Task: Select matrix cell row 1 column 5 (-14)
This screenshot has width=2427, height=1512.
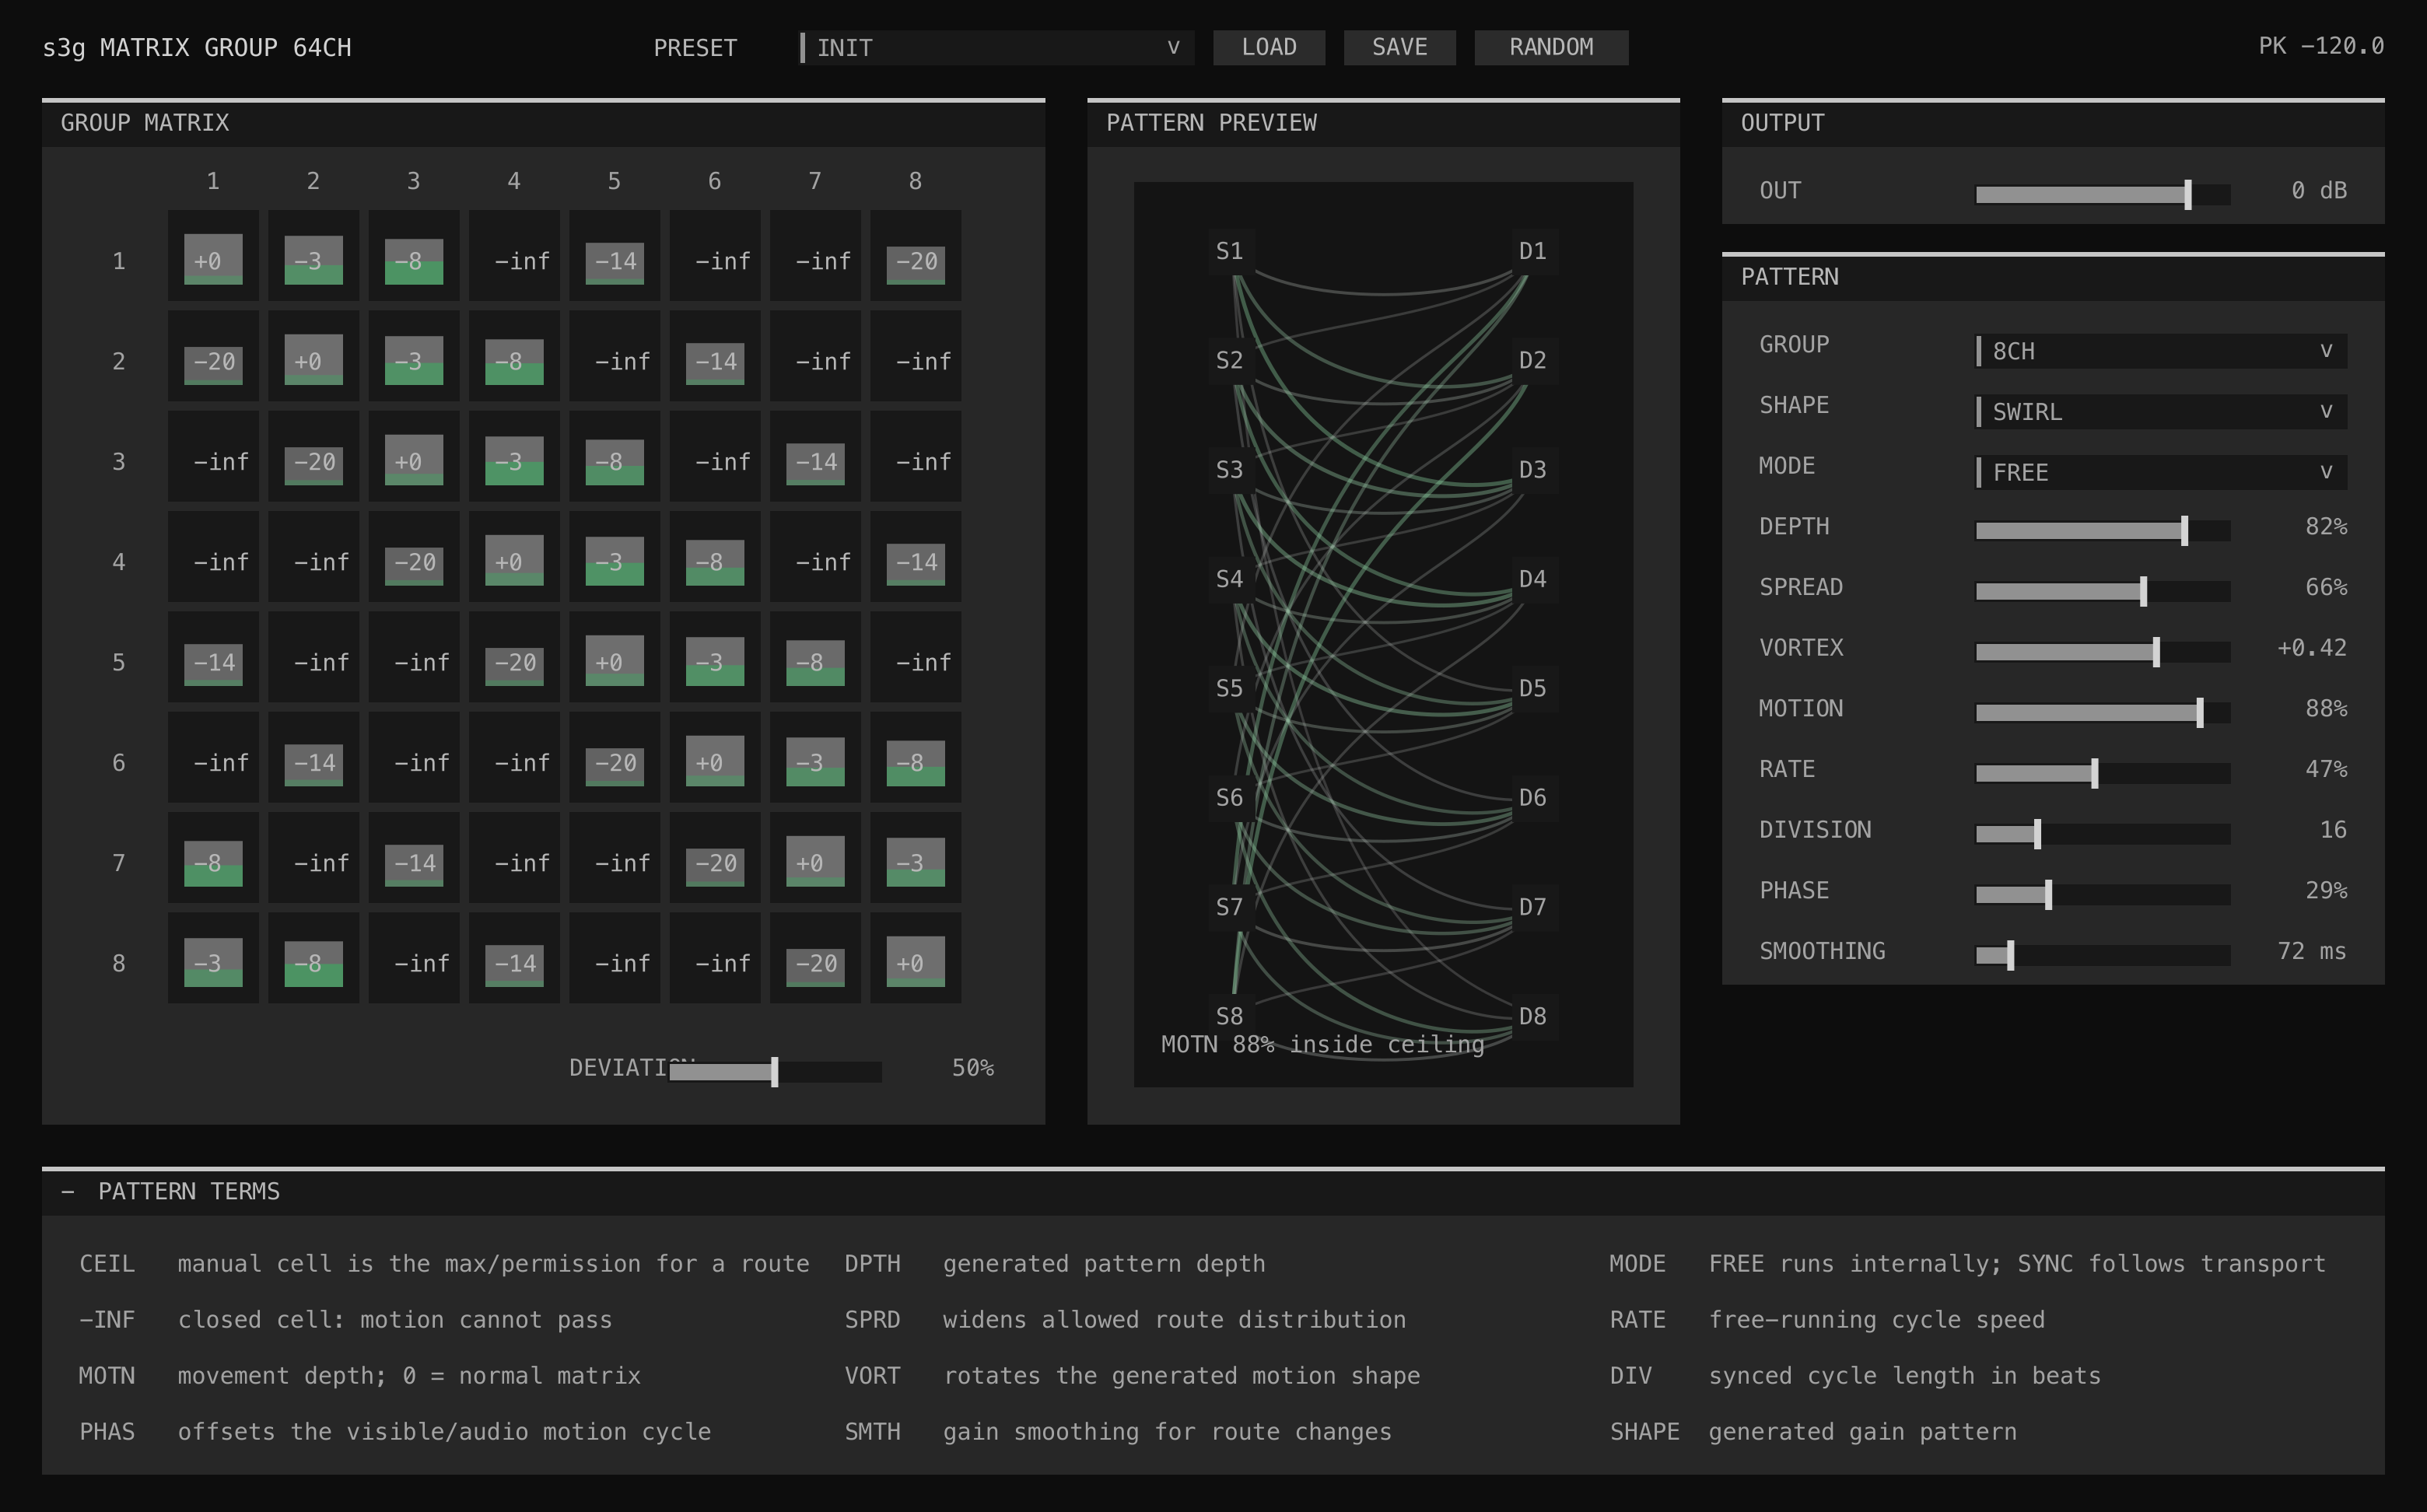Action: (615, 256)
